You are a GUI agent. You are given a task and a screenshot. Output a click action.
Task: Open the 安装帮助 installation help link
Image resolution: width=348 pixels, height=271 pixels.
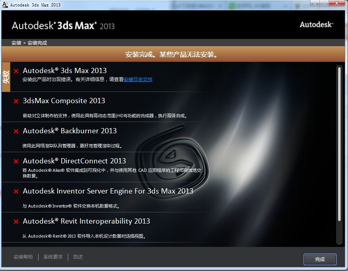point(23,257)
